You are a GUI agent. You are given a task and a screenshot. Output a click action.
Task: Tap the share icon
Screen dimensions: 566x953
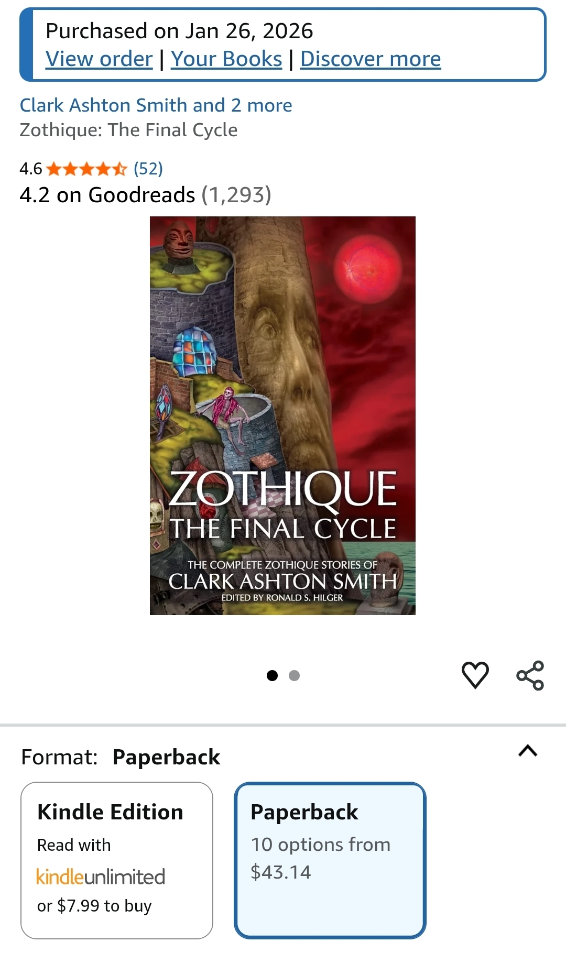pyautogui.click(x=530, y=675)
